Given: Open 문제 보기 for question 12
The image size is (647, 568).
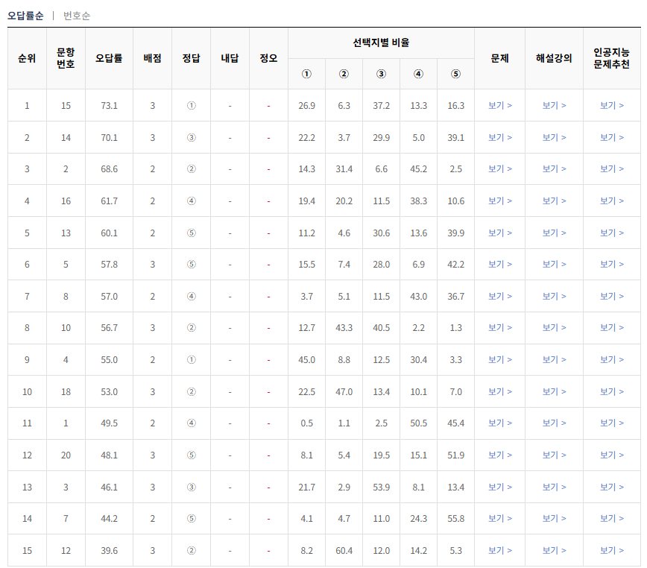Looking at the screenshot, I should [x=500, y=550].
